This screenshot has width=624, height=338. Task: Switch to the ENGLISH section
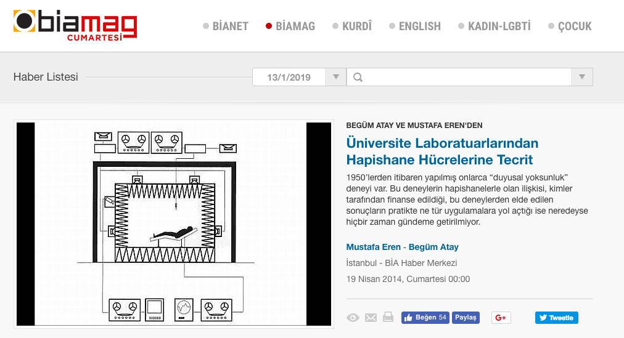coord(415,26)
